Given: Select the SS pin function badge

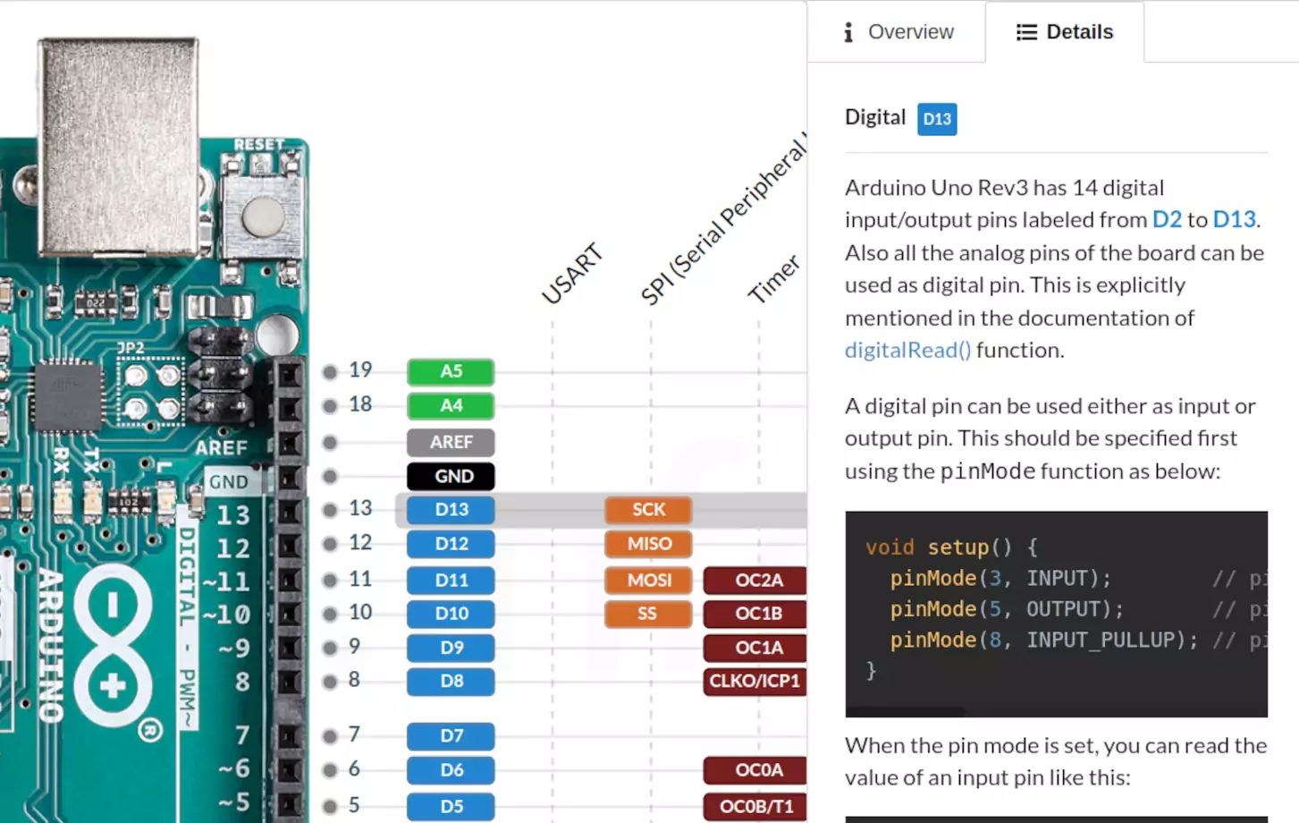Looking at the screenshot, I should coord(647,614).
